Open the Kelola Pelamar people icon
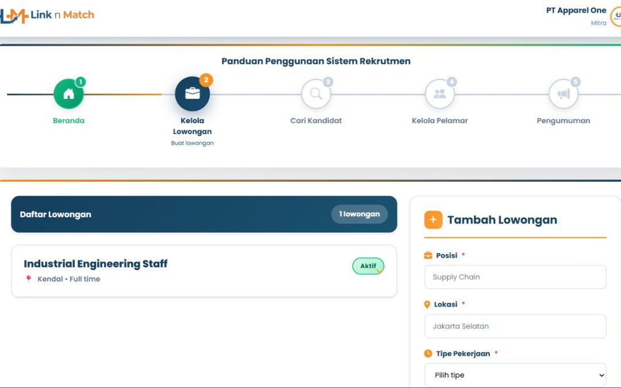Screen dimensions: 621x388 [x=440, y=94]
